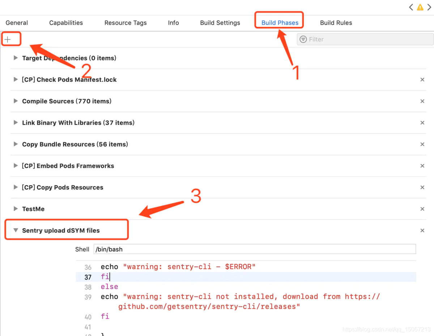Viewport: 434px width, 336px height.
Task: Click the filter icon in search field
Action: tap(303, 39)
